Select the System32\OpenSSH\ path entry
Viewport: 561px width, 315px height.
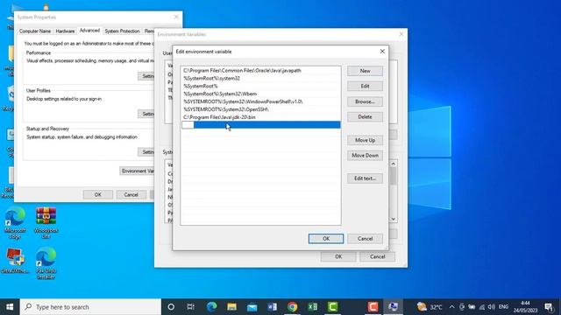click(x=261, y=109)
